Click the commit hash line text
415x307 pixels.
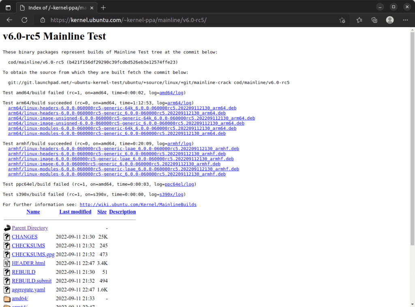coord(93,62)
